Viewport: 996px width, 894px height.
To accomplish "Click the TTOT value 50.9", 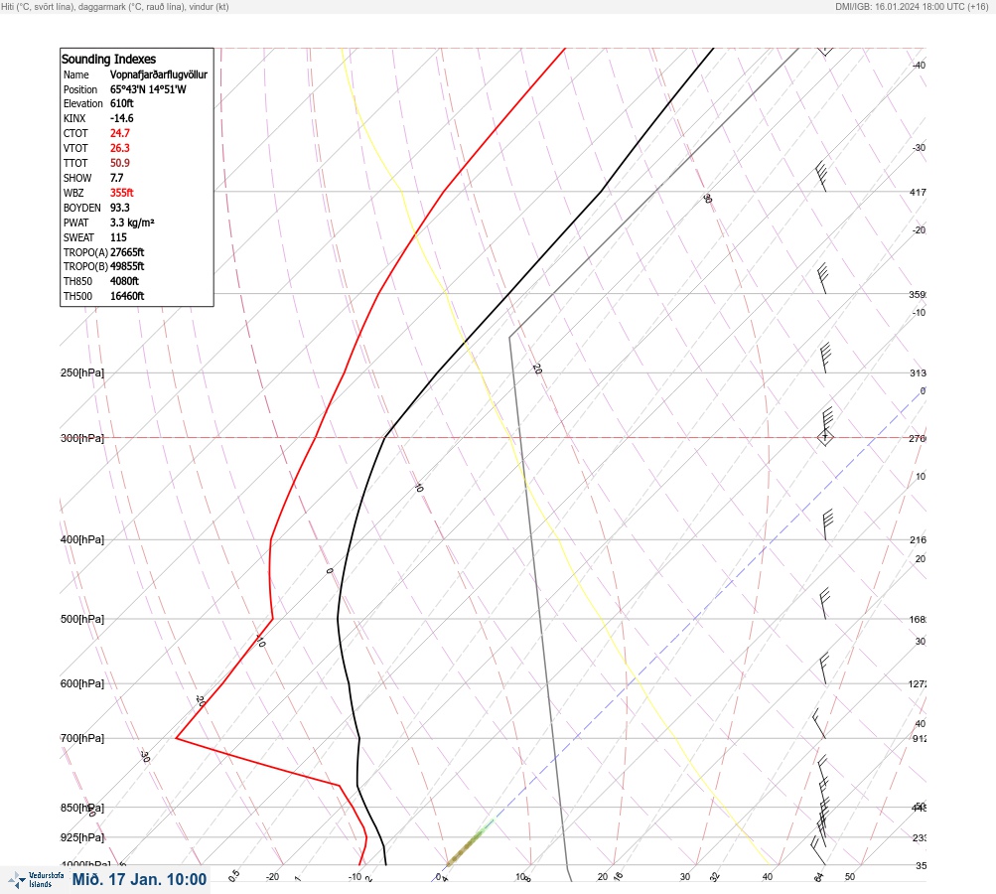I will coord(120,163).
